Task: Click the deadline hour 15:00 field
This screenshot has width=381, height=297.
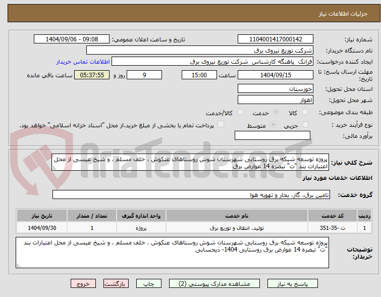Action: pyautogui.click(x=199, y=75)
